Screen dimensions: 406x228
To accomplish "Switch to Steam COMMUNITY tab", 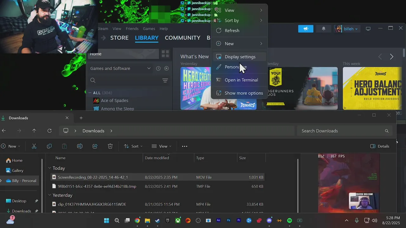I will coord(182,38).
